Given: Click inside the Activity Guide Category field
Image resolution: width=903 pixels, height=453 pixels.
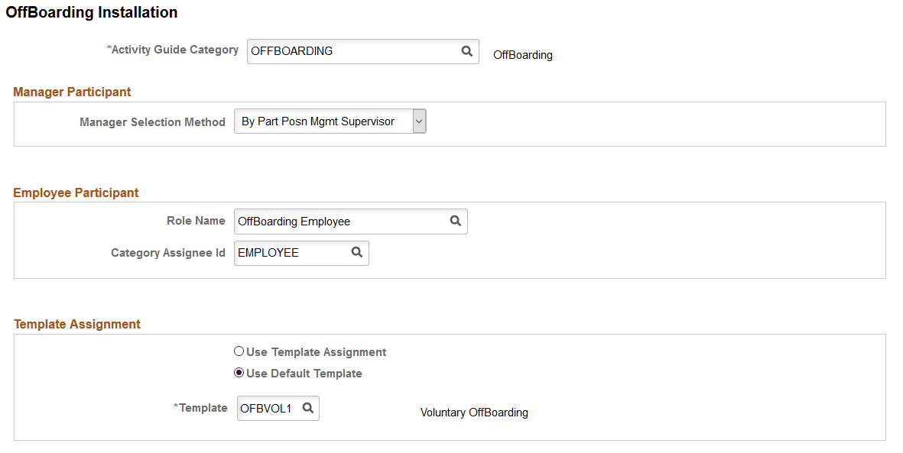Looking at the screenshot, I should point(344,51).
